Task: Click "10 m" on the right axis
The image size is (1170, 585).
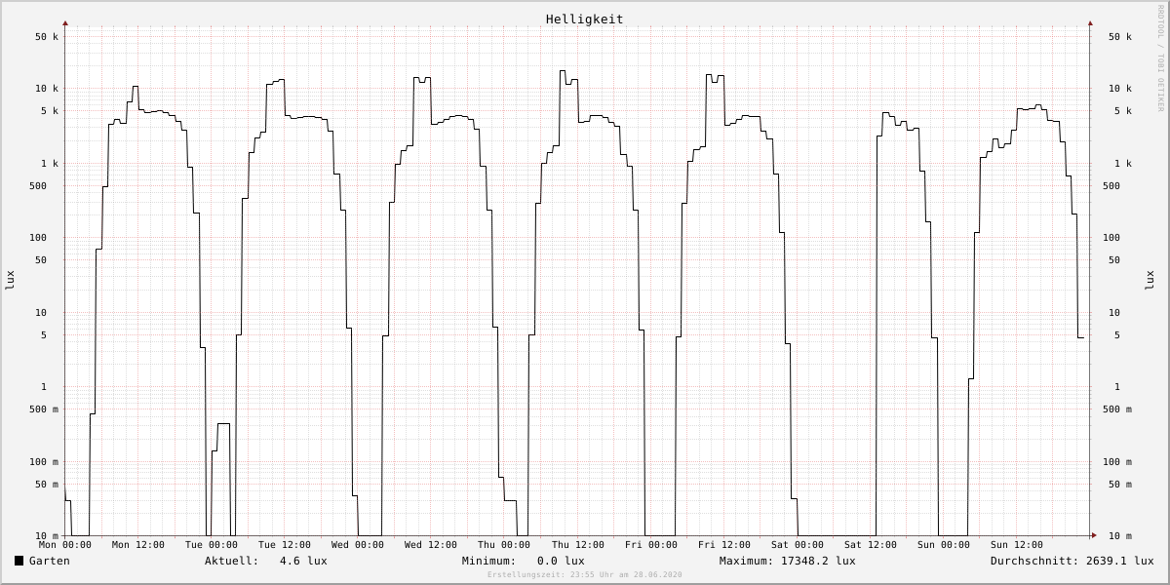Action: [1120, 536]
